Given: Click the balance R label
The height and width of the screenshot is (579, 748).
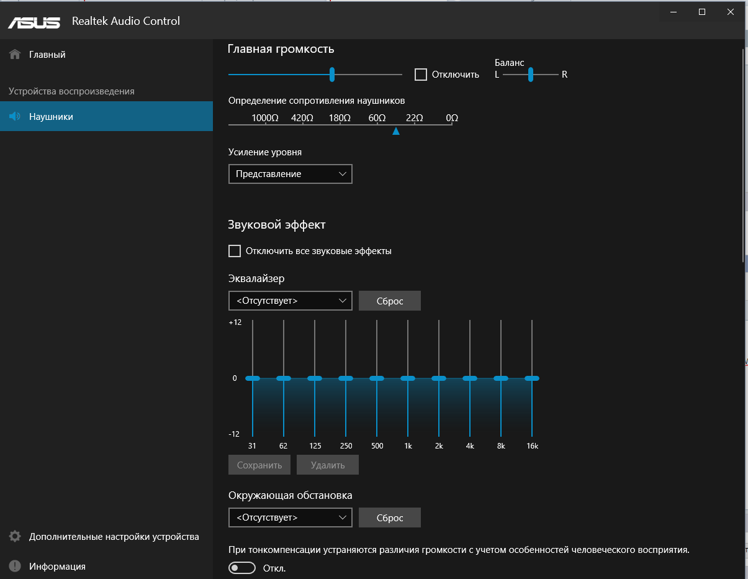Looking at the screenshot, I should pyautogui.click(x=564, y=75).
